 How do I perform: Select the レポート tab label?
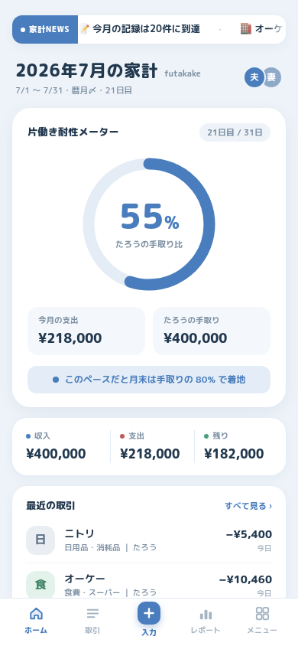click(206, 631)
